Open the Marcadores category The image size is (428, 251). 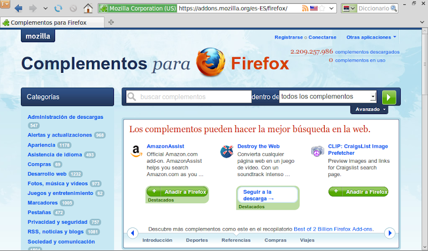click(x=43, y=203)
